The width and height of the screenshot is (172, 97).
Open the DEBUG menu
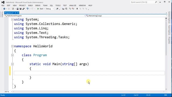(38, 5)
